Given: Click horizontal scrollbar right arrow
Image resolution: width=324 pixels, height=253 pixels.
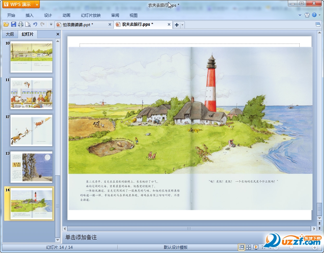Looking at the screenshot, I should 314,229.
